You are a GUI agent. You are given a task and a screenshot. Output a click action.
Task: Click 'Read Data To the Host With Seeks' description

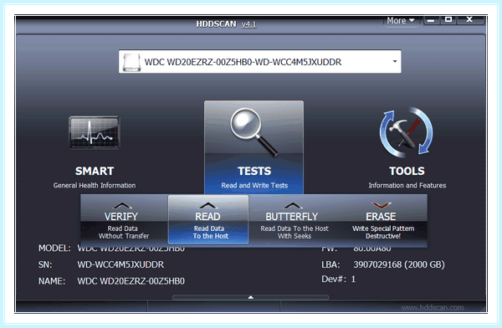[295, 233]
